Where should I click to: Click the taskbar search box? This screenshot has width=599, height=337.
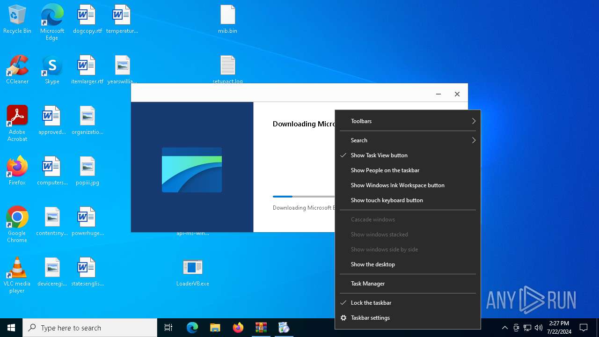[90, 328]
